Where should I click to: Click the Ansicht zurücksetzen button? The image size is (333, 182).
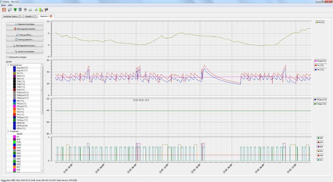click(24, 51)
